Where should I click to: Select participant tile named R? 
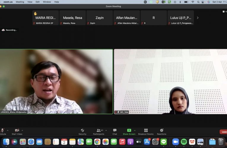click(x=154, y=18)
